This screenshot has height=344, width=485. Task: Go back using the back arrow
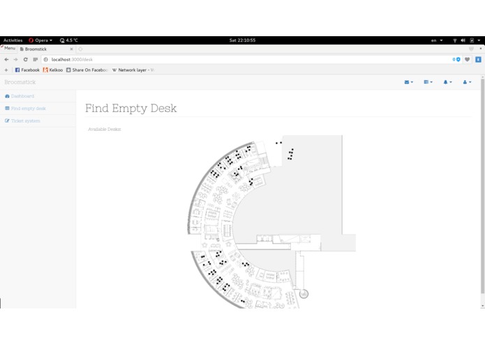6,60
